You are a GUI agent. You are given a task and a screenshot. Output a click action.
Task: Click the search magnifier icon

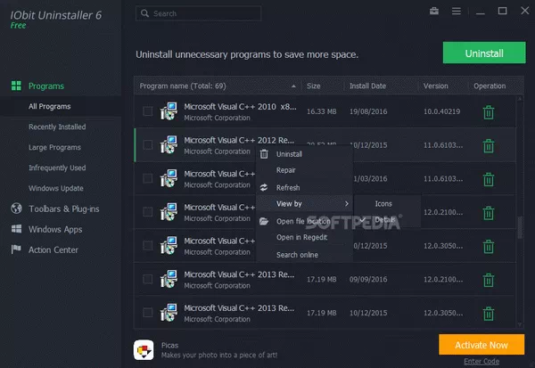point(144,13)
